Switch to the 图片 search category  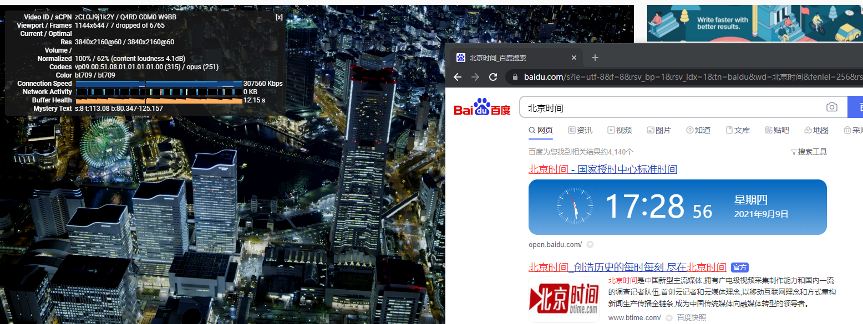pos(659,130)
